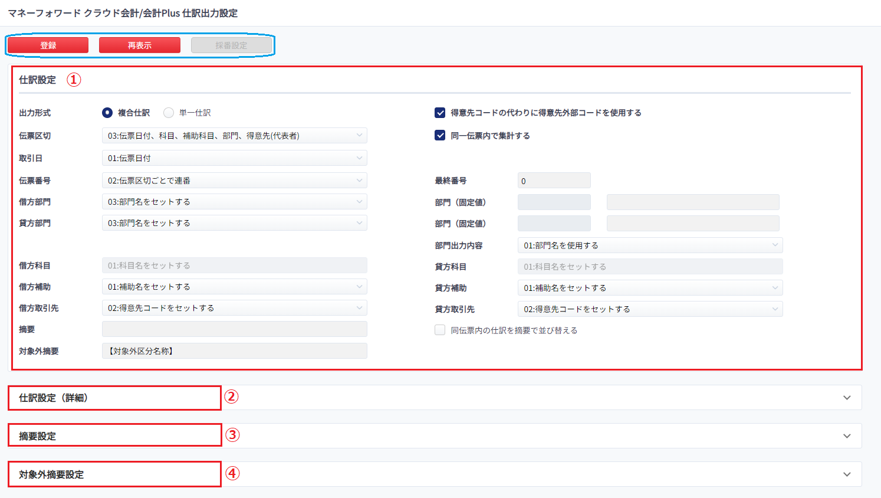
Task: Open the 借方補助 dropdown
Action: point(235,287)
